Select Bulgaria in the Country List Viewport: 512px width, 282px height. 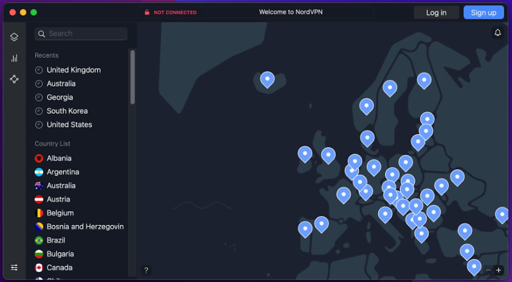coord(54,254)
